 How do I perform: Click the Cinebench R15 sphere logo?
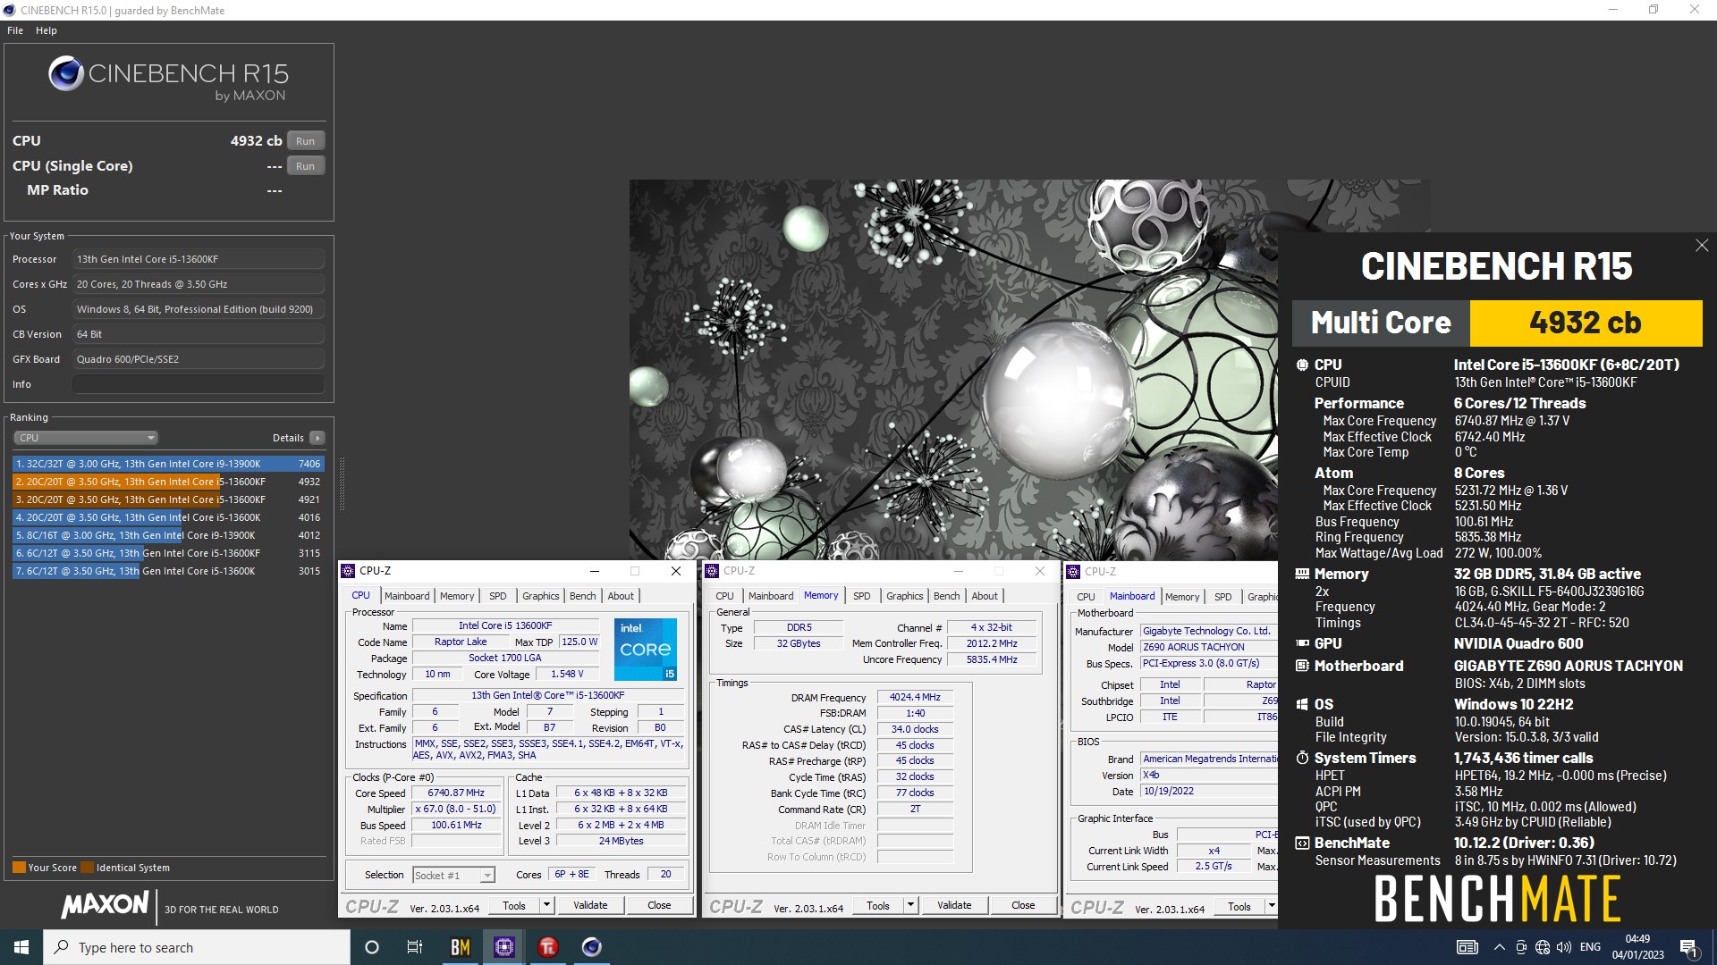pyautogui.click(x=66, y=73)
